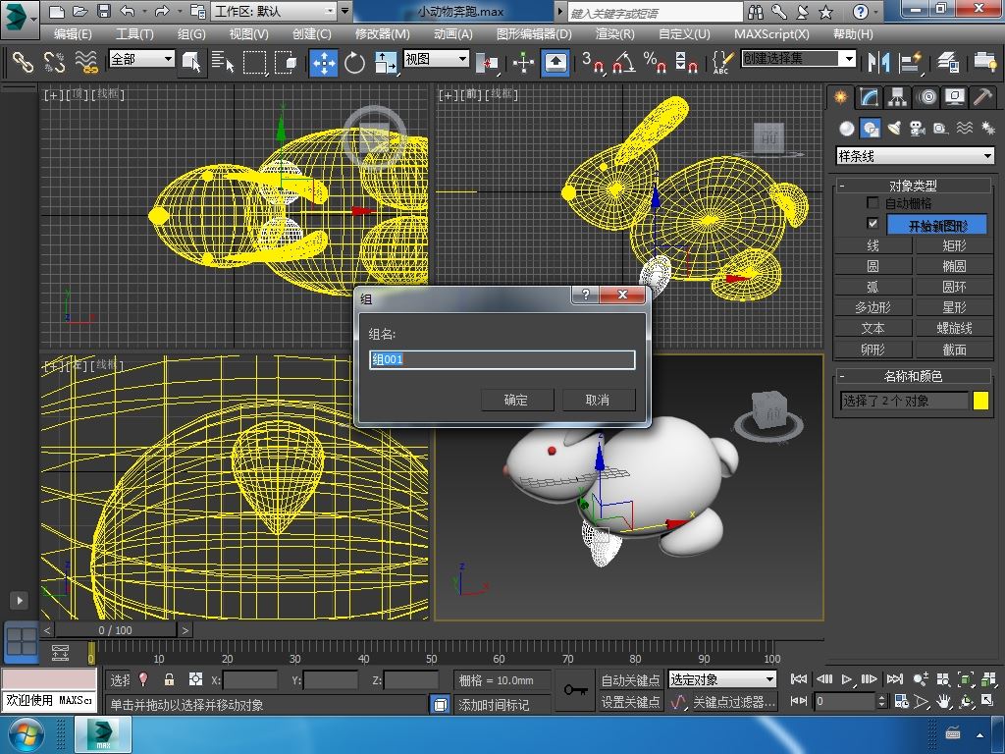Click the 线 spline button

pos(873,245)
